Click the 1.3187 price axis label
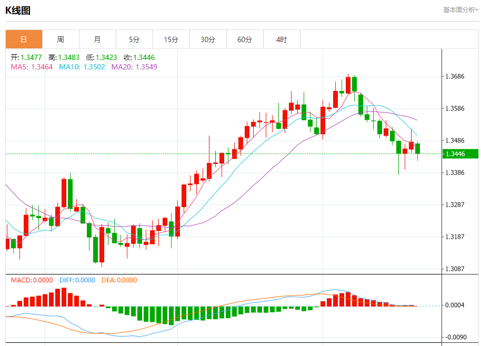The width and height of the screenshot is (481, 346). click(455, 237)
